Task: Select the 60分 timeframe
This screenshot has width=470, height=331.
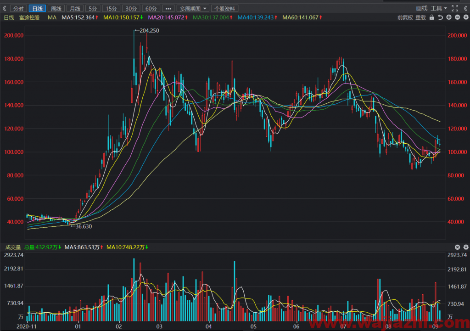Action: (151, 8)
